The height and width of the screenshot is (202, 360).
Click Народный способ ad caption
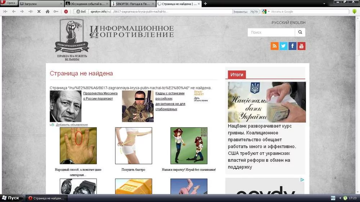pyautogui.click(x=78, y=172)
